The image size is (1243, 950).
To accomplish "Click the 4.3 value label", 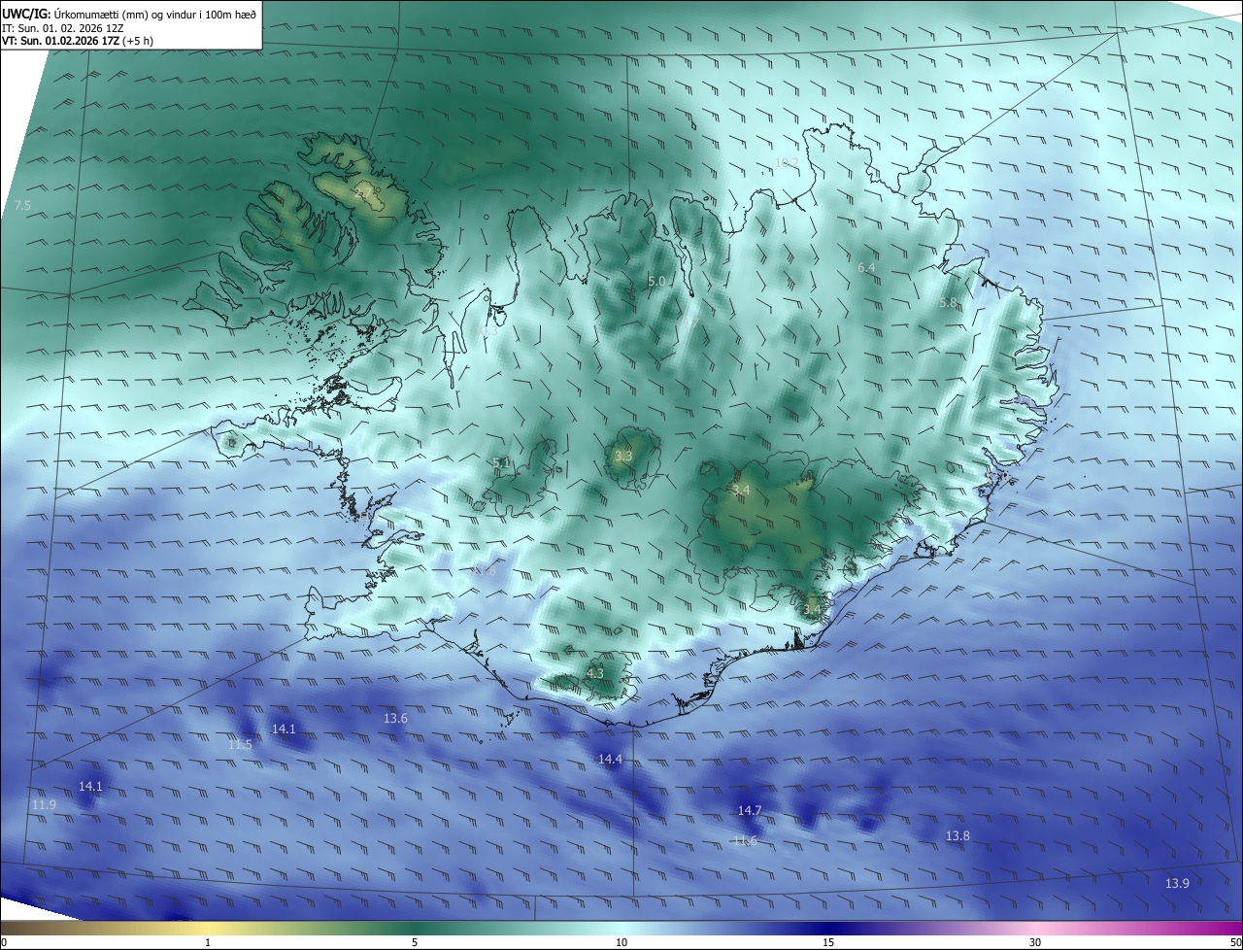I will [595, 673].
